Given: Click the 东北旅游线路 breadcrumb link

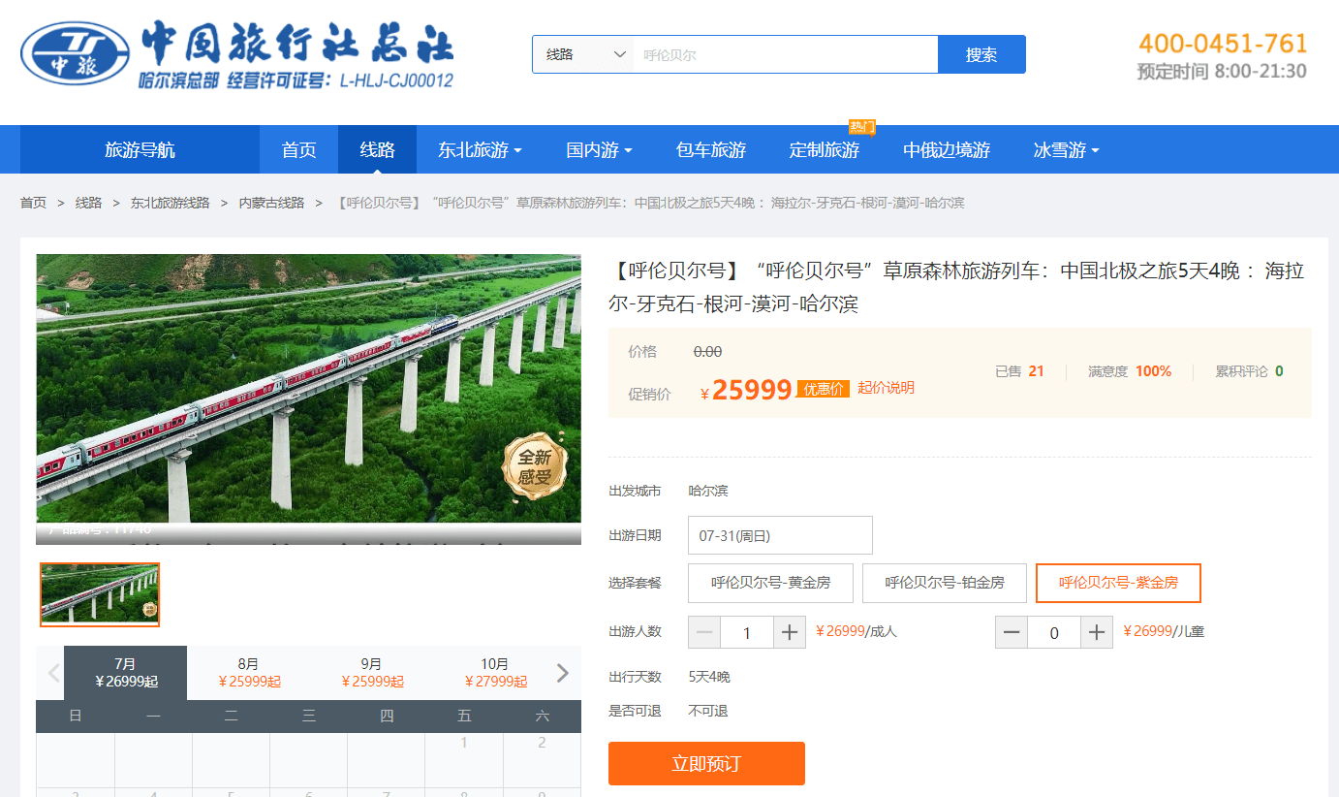Looking at the screenshot, I should 170,203.
